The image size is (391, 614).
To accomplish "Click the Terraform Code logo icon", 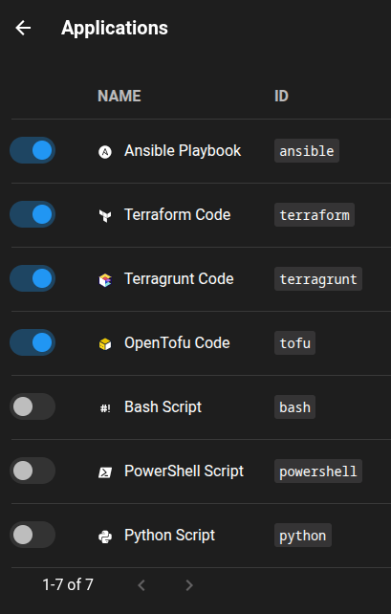I will 105,215.
